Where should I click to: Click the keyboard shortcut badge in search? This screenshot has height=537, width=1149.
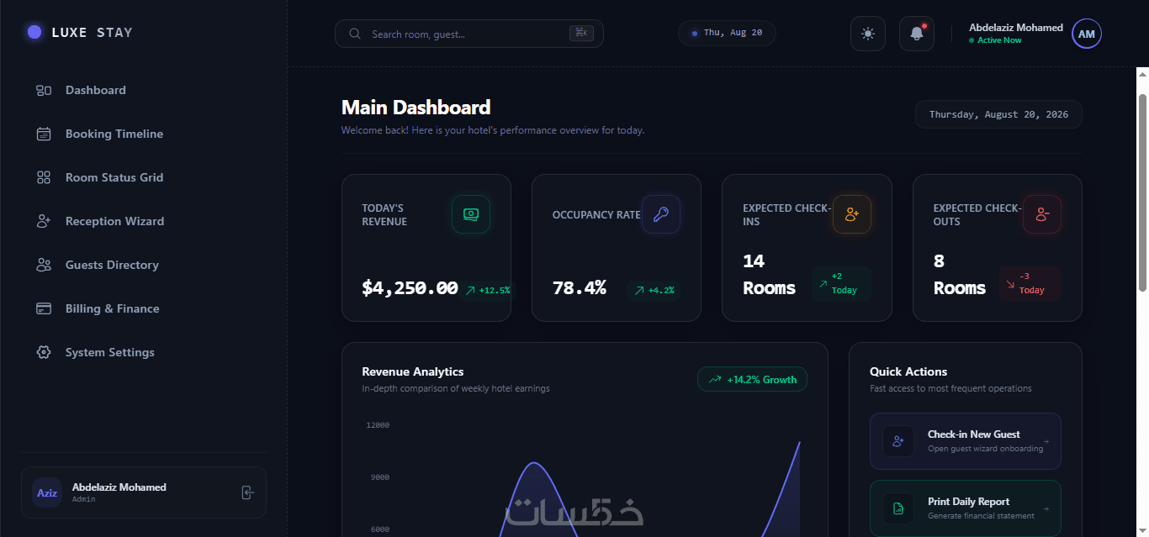click(x=581, y=34)
